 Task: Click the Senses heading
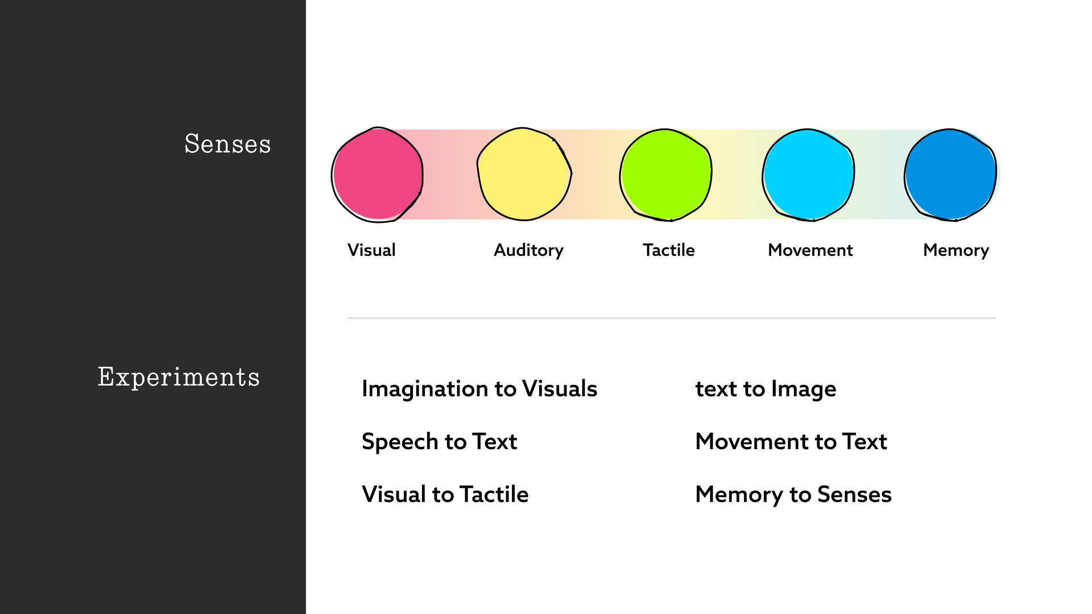click(227, 144)
